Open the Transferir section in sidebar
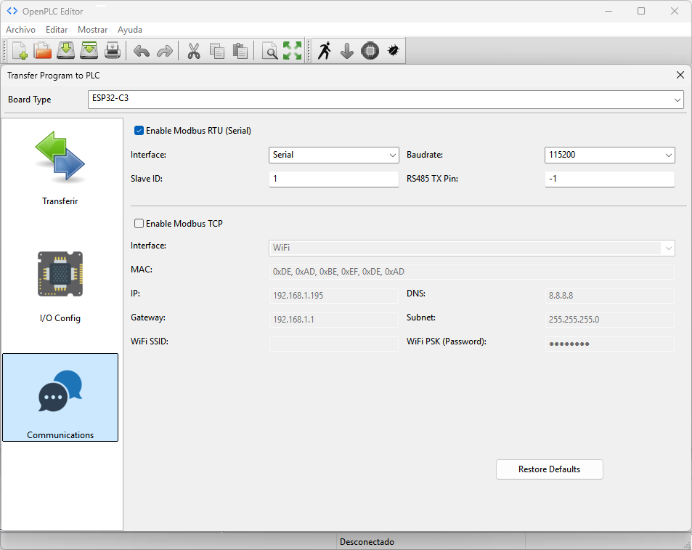 60,169
